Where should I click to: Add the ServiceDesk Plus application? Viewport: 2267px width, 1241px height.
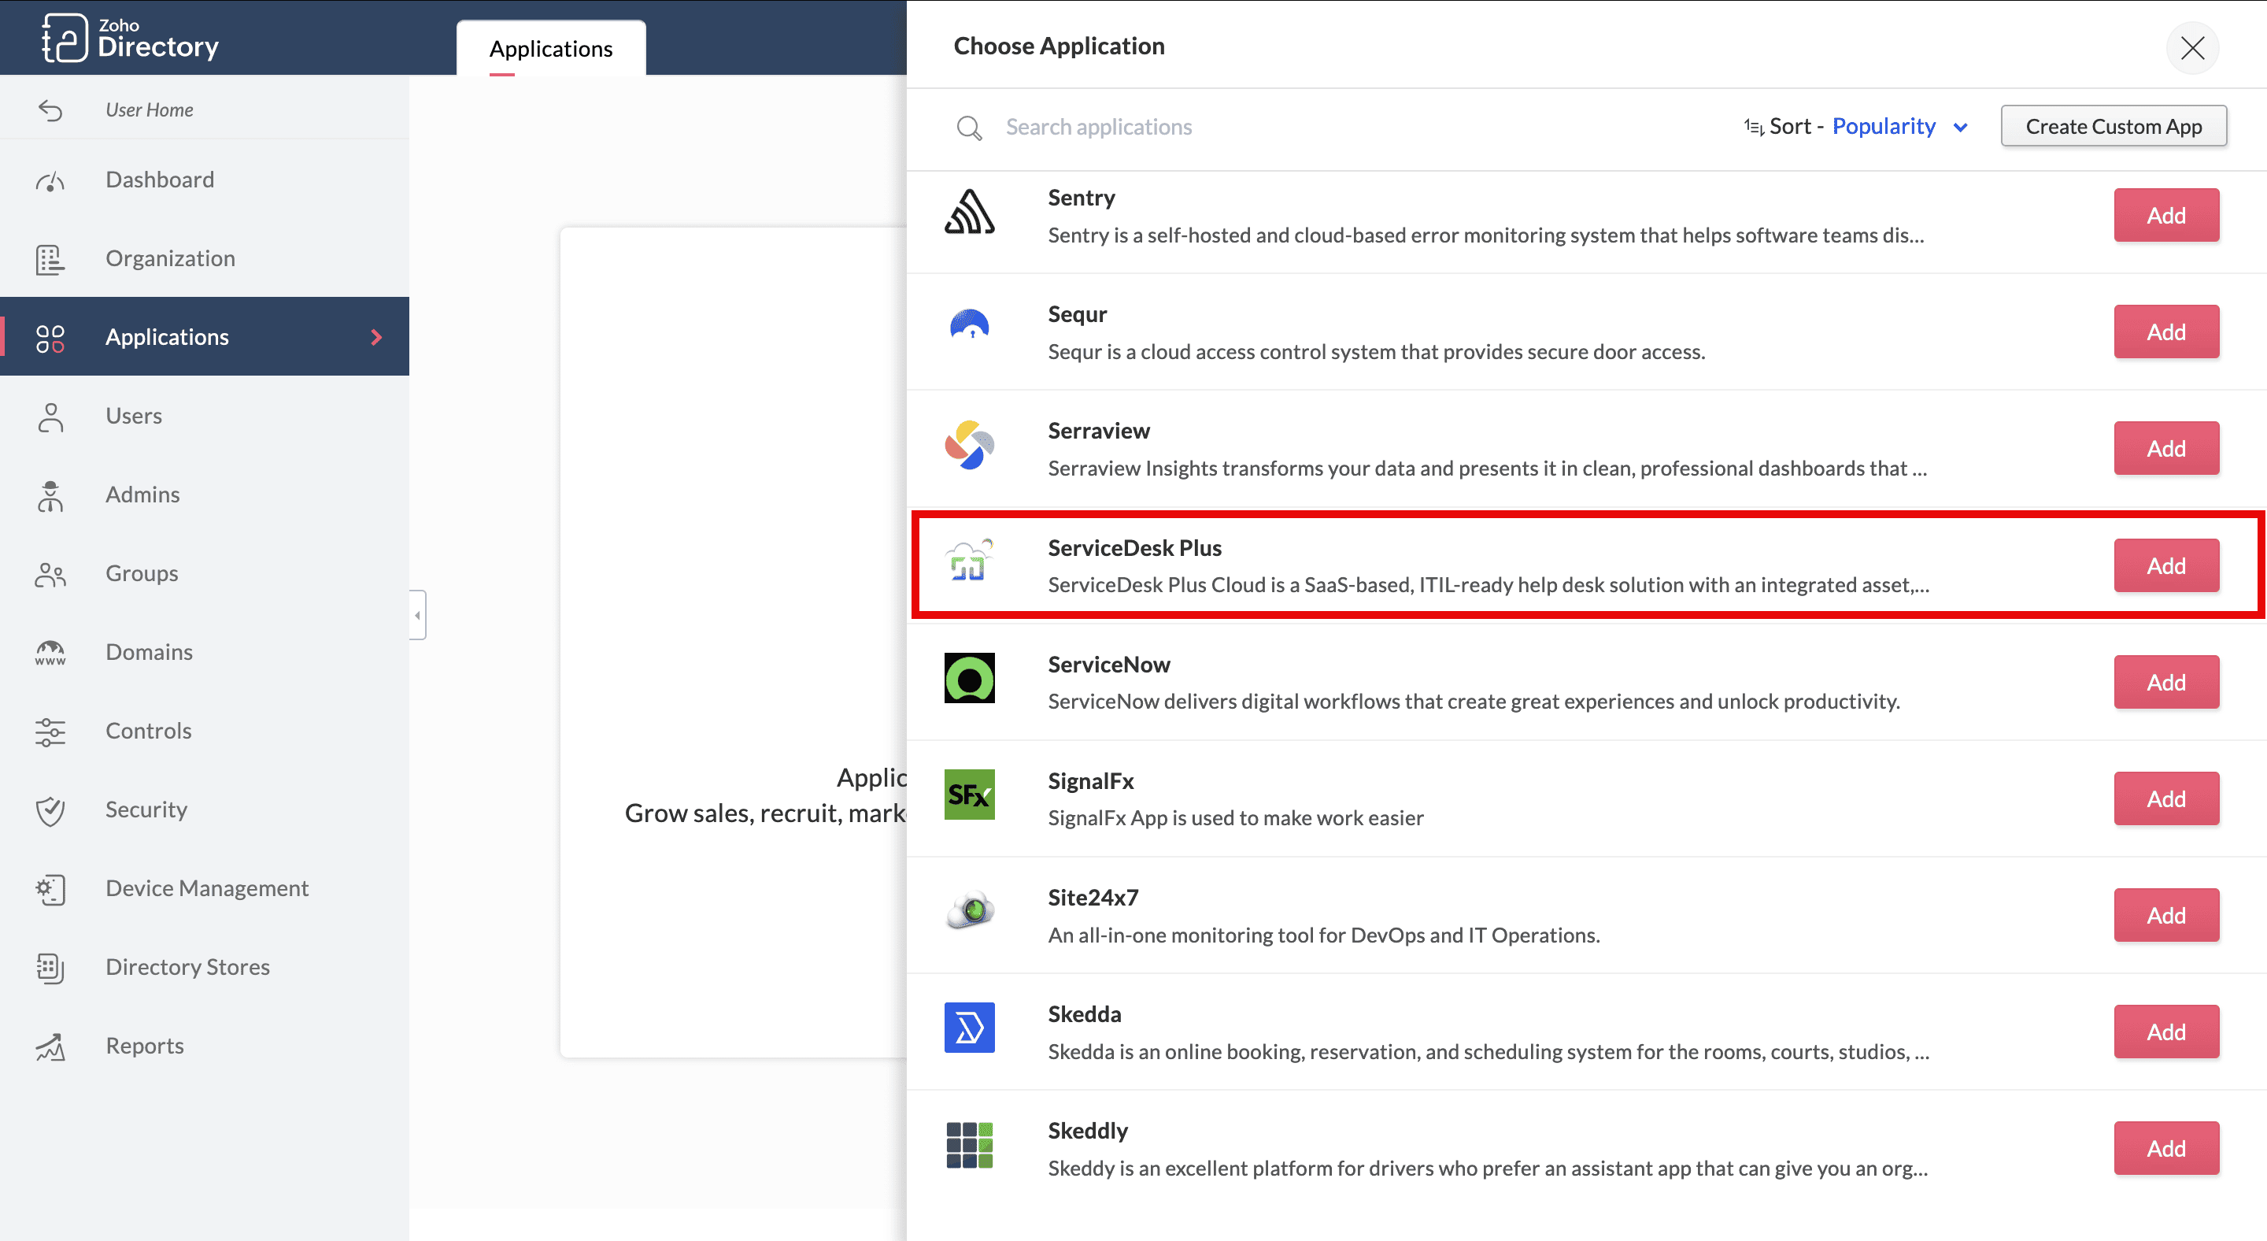(x=2165, y=566)
